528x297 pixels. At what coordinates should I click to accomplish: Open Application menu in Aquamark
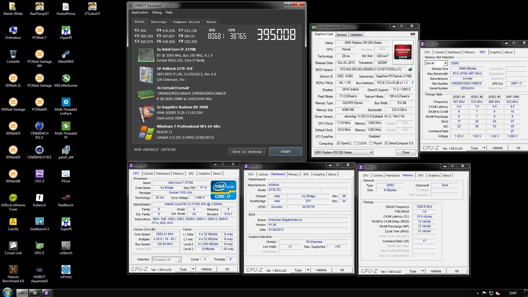pos(140,12)
